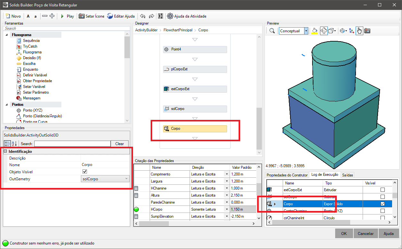
Task: Click the Novo toolbar button
Action: tap(14, 16)
